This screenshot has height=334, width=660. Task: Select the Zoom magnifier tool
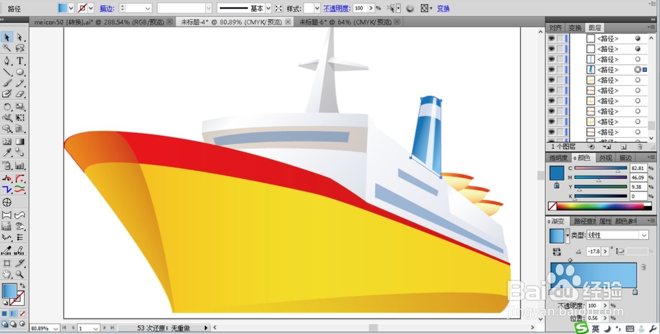(x=20, y=274)
